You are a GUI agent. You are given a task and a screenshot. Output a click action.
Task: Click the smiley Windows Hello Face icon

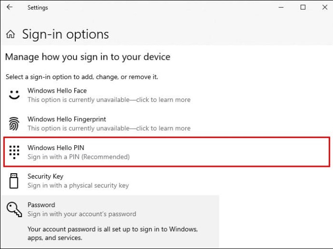14,95
